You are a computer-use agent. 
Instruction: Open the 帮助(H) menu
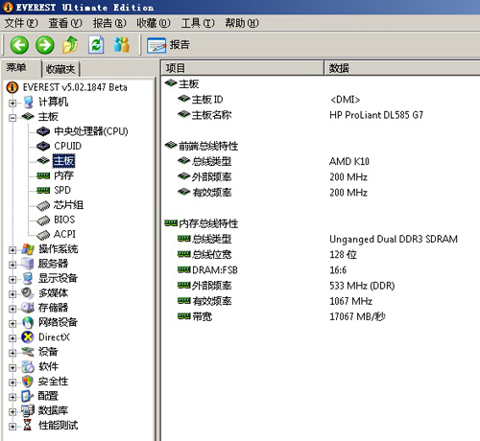242,23
